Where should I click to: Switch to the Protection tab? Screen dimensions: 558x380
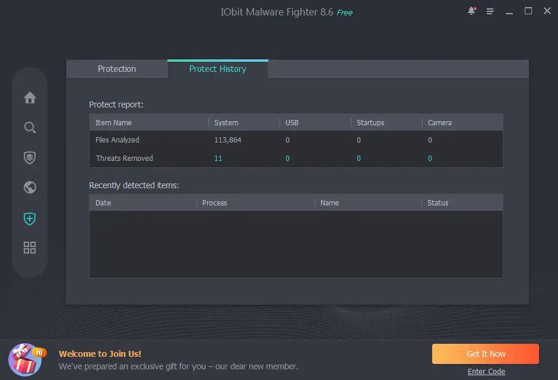click(x=117, y=69)
